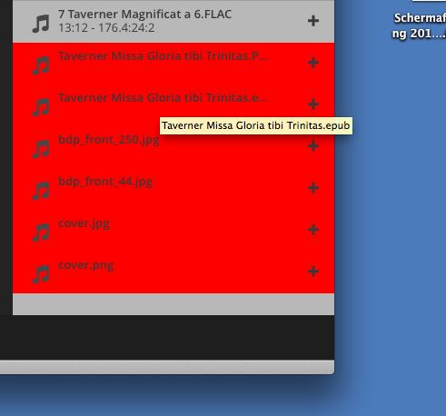Screen dimensions: 446x416
Task: Click the music note icon beside cover.png
Action: pos(41,274)
